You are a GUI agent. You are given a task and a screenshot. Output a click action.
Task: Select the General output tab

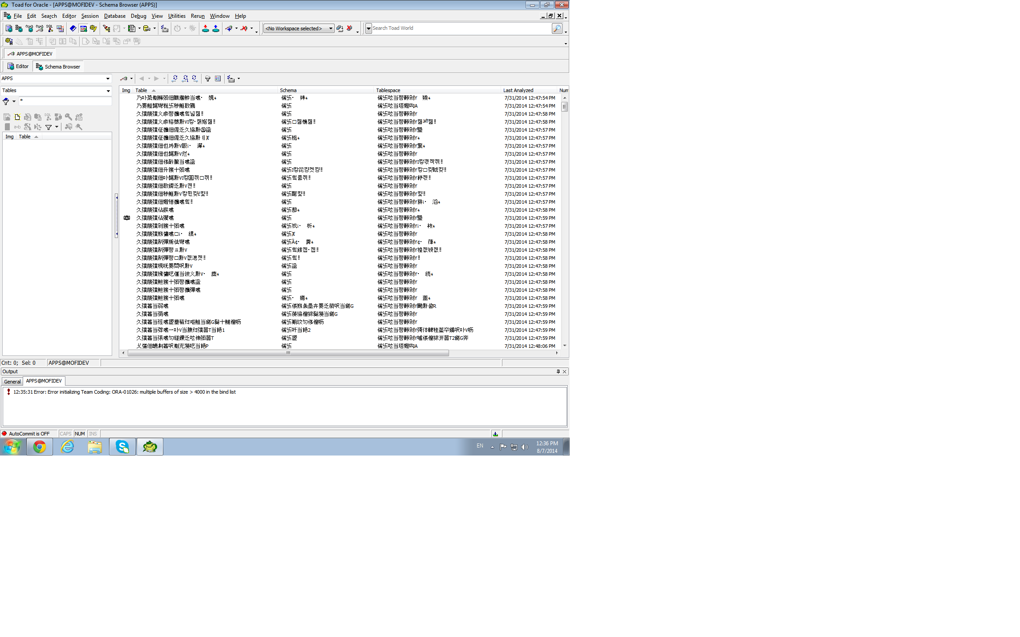pos(12,382)
